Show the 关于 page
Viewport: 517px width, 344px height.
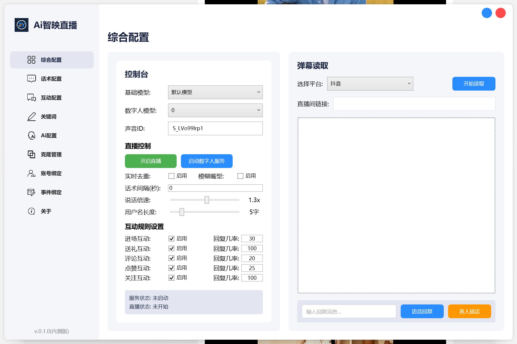click(52, 211)
